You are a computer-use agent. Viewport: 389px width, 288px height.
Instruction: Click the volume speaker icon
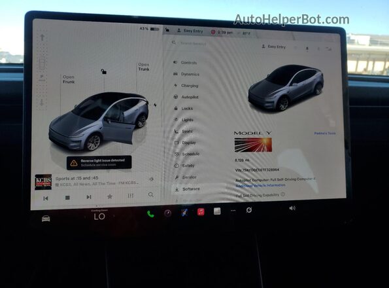point(292,208)
